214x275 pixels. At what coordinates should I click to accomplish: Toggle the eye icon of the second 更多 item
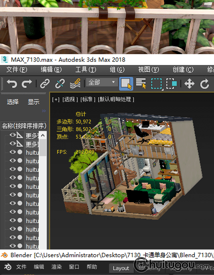tap(13, 144)
